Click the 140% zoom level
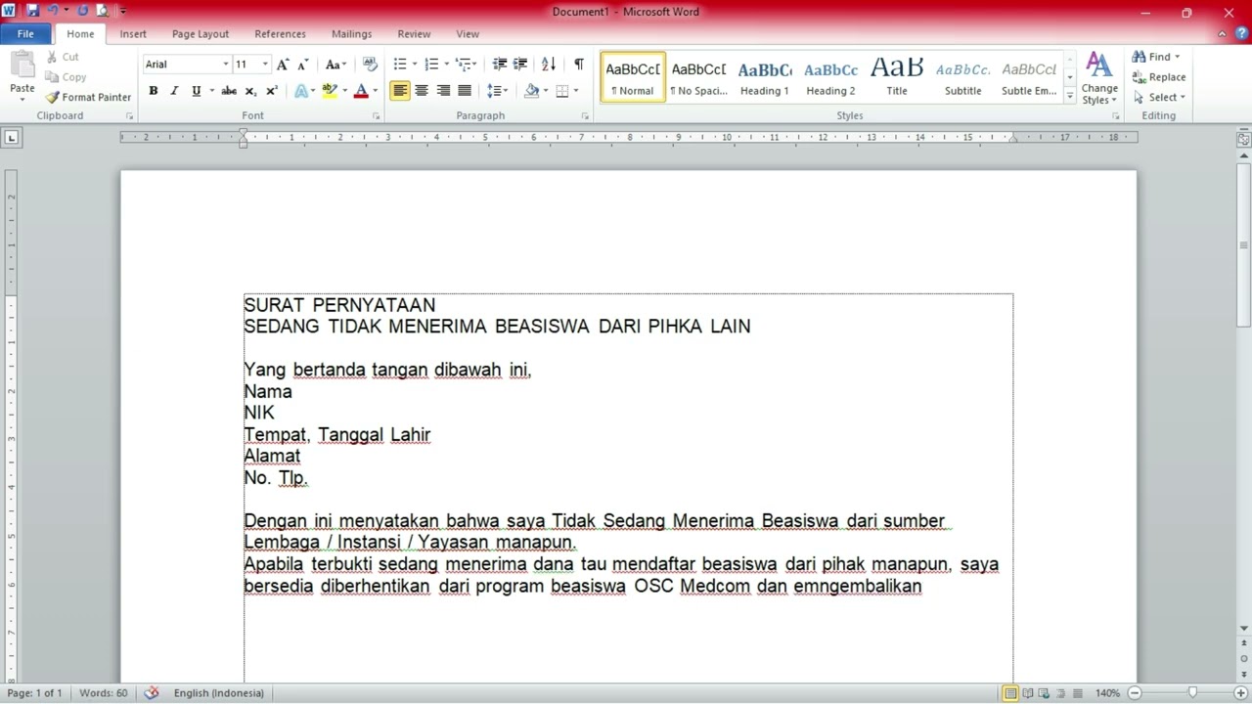The height and width of the screenshot is (704, 1252). click(x=1107, y=693)
